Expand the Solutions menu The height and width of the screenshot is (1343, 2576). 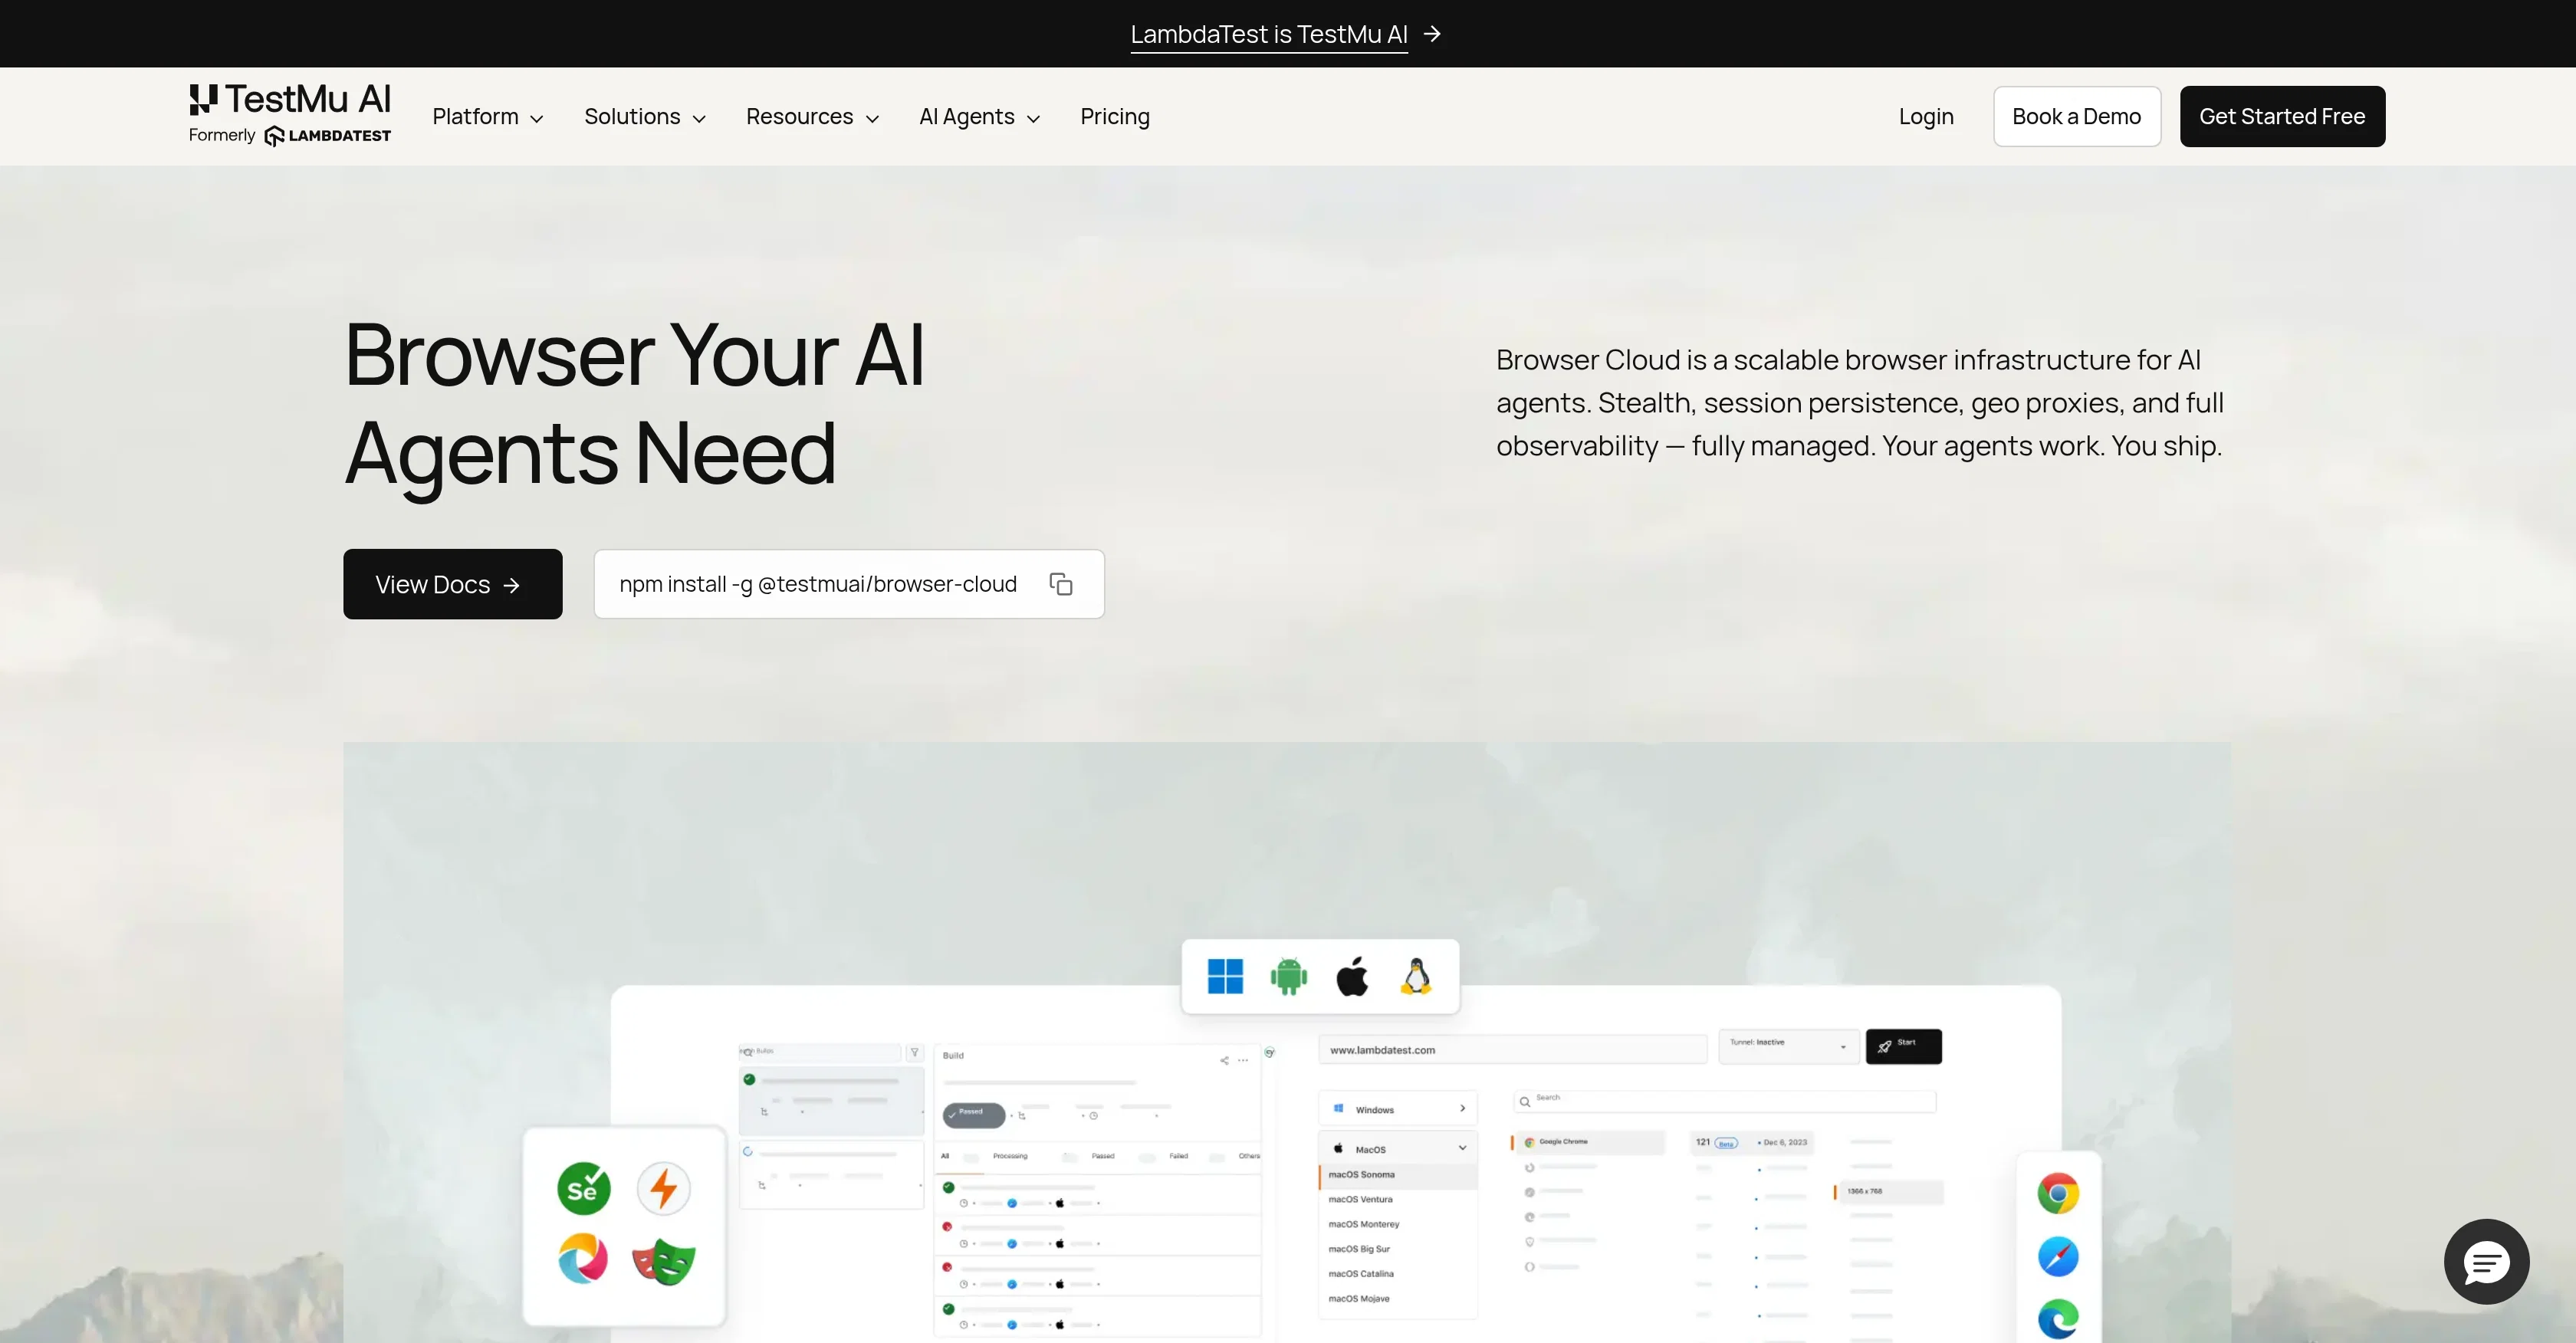tap(645, 117)
